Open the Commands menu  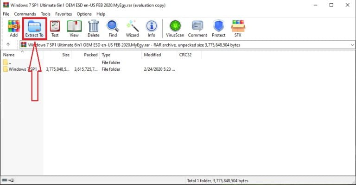(25, 14)
